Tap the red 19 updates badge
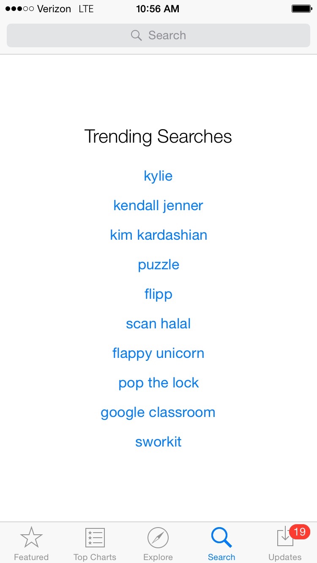The width and height of the screenshot is (317, 563). pos(299,532)
